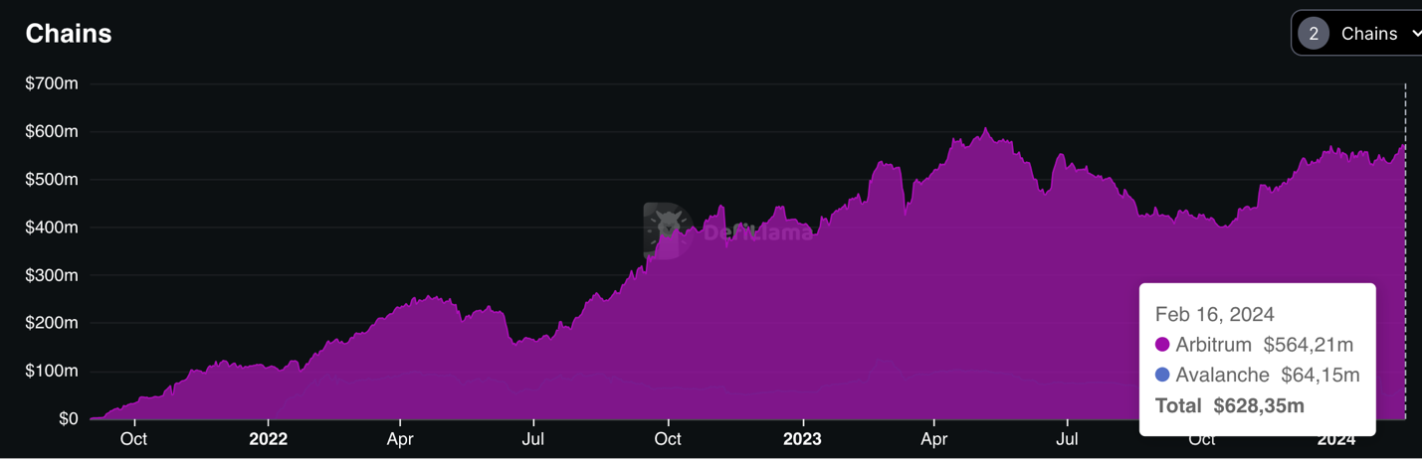Screen dimensions: 1423x461
Task: Click the $600m y-axis label
Action: tap(52, 131)
